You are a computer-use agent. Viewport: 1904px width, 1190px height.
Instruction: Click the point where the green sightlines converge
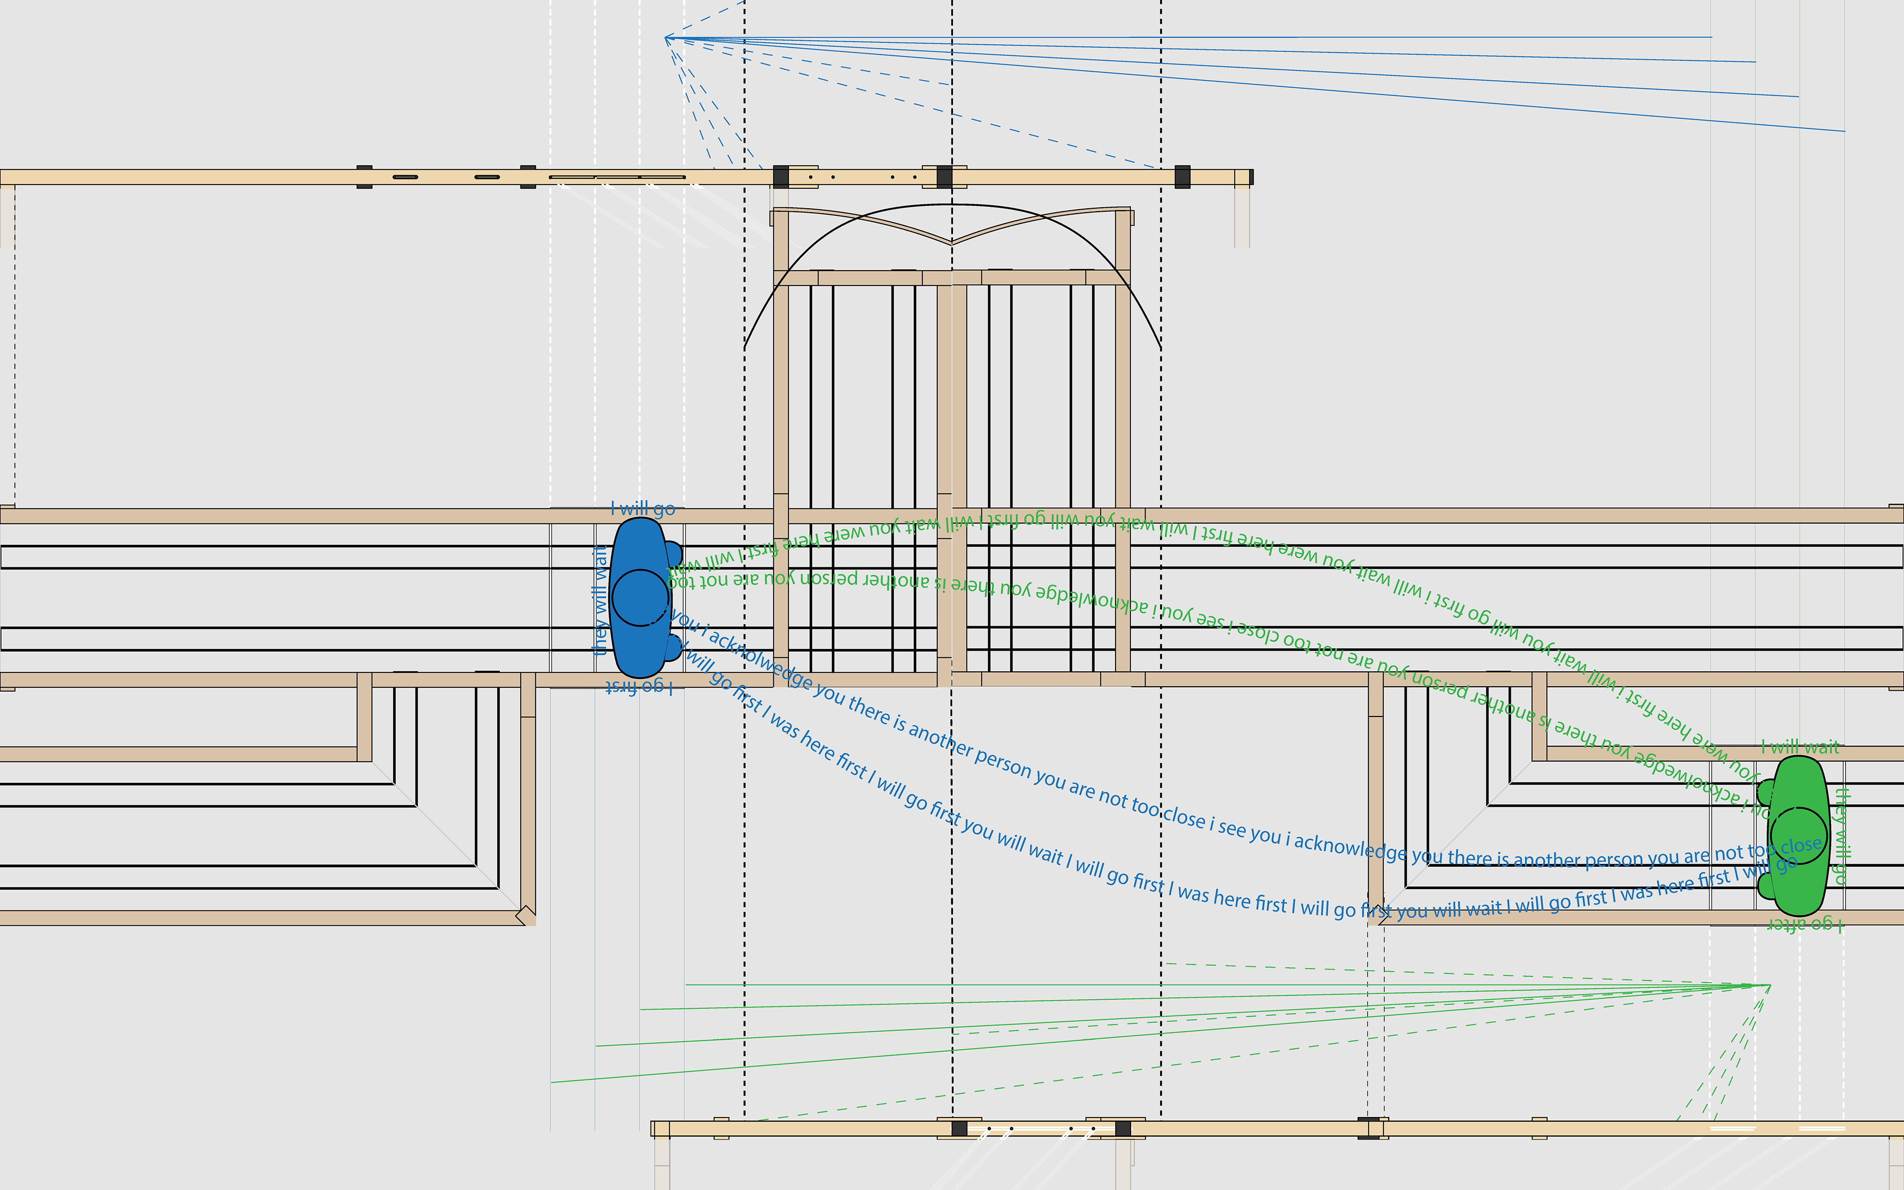[x=1770, y=985]
